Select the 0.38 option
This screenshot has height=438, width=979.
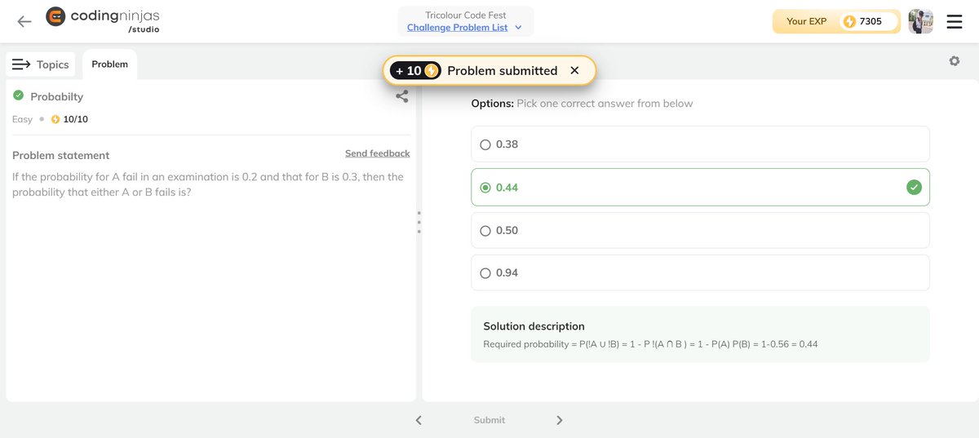(x=700, y=144)
